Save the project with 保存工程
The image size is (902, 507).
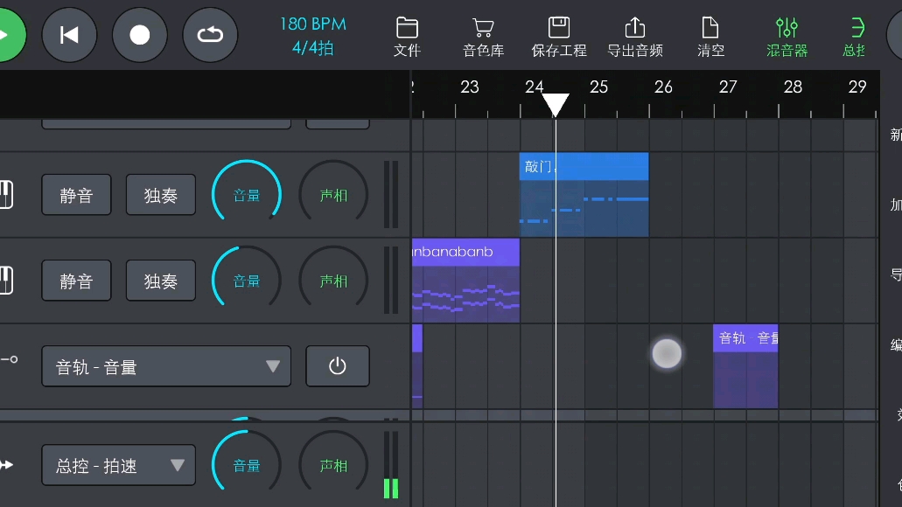point(559,37)
